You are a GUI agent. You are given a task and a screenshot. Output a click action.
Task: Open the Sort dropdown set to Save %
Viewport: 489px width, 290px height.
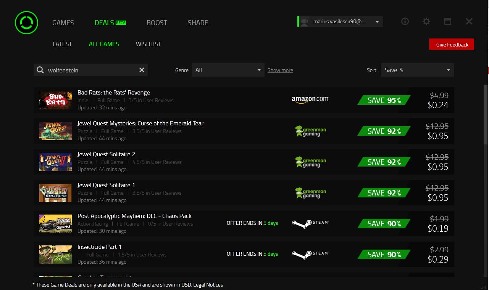pyautogui.click(x=417, y=70)
